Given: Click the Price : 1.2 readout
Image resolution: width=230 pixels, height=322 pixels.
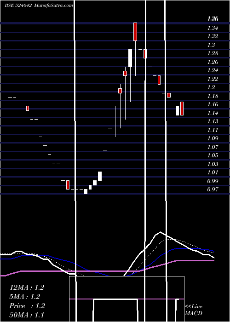Looking at the screenshot, I should pyautogui.click(x=27, y=306).
